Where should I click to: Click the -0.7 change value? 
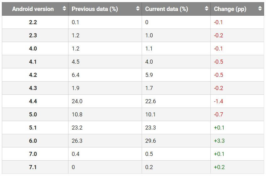(x=218, y=115)
